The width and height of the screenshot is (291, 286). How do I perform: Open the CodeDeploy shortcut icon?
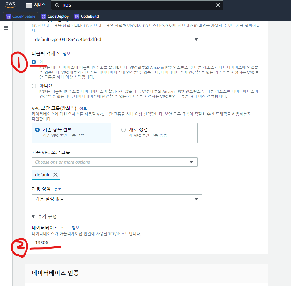tap(43, 17)
